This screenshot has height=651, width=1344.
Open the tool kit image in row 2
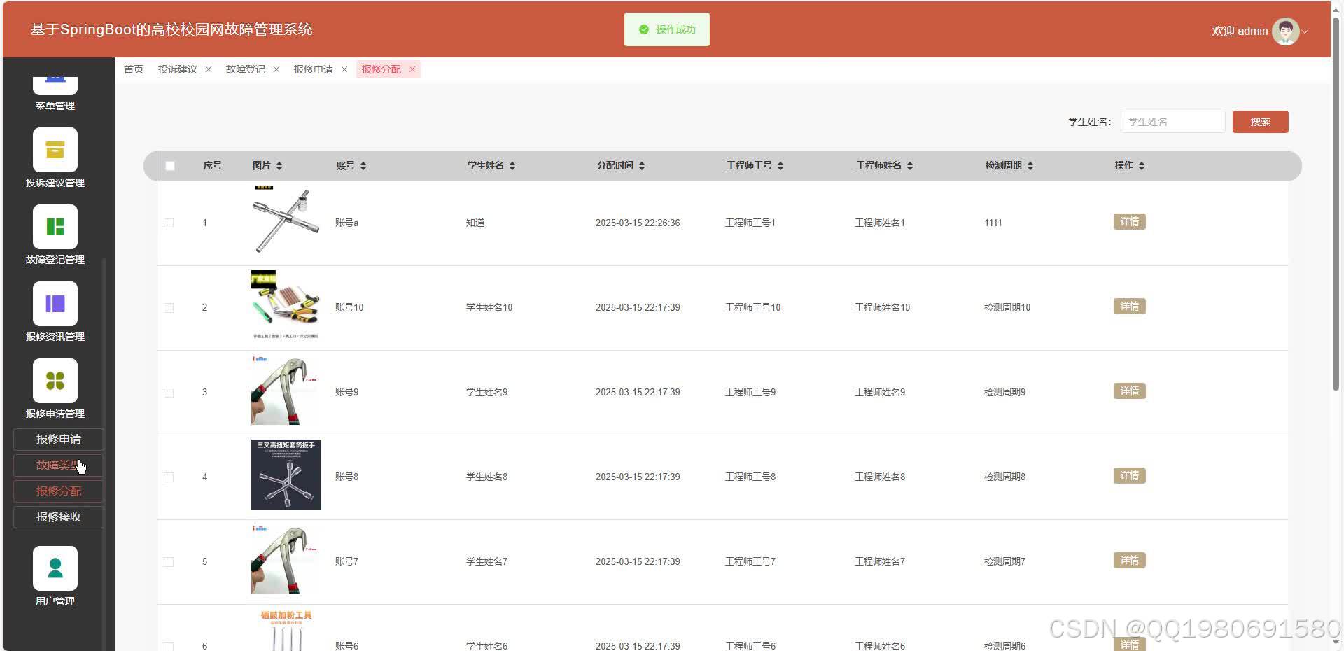286,305
